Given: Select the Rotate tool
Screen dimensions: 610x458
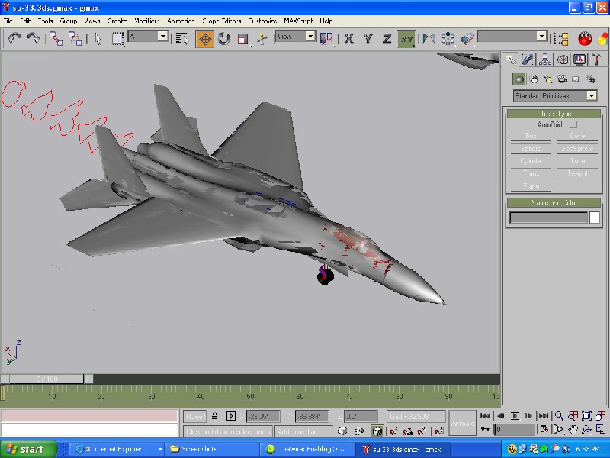Looking at the screenshot, I should [224, 38].
